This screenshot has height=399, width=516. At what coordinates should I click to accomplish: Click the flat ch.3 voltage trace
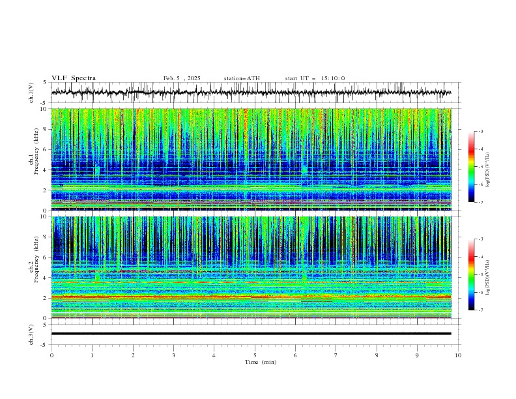(x=251, y=334)
